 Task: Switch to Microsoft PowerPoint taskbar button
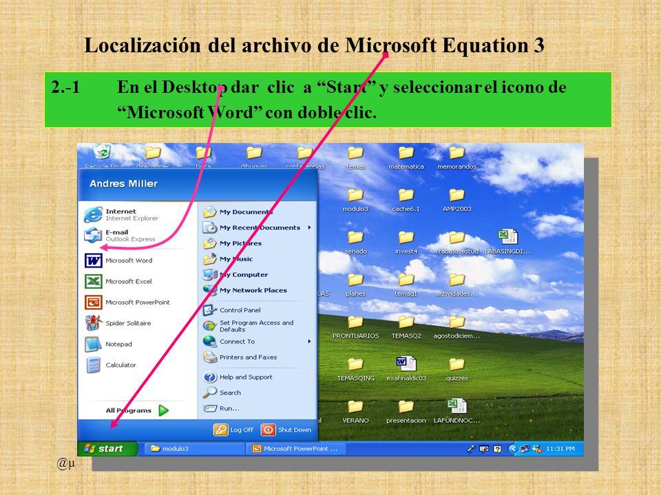295,449
